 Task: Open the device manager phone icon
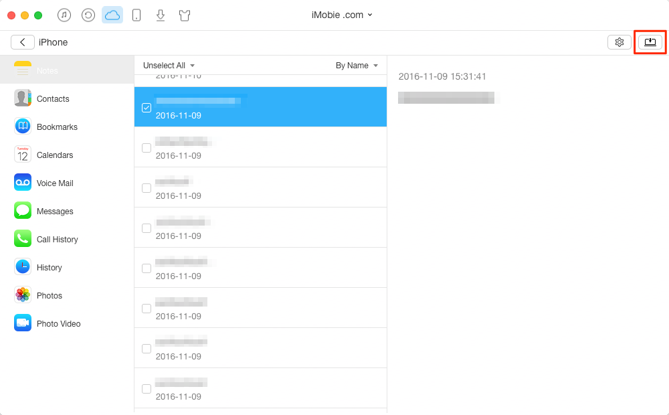tap(136, 15)
